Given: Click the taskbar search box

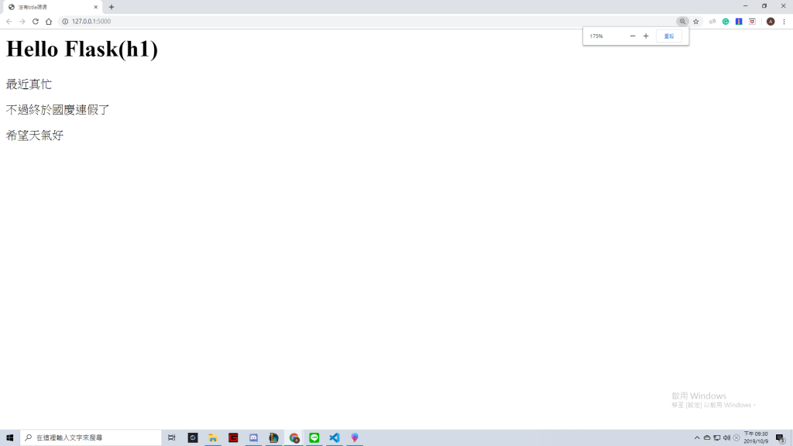Looking at the screenshot, I should pos(91,437).
